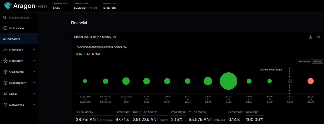Click the Financial section heading

[x=79, y=23]
